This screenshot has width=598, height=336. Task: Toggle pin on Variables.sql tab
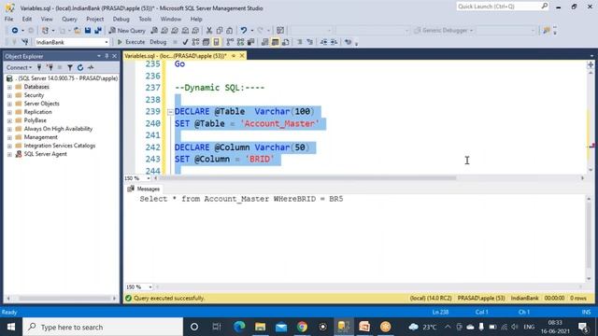[x=234, y=56]
